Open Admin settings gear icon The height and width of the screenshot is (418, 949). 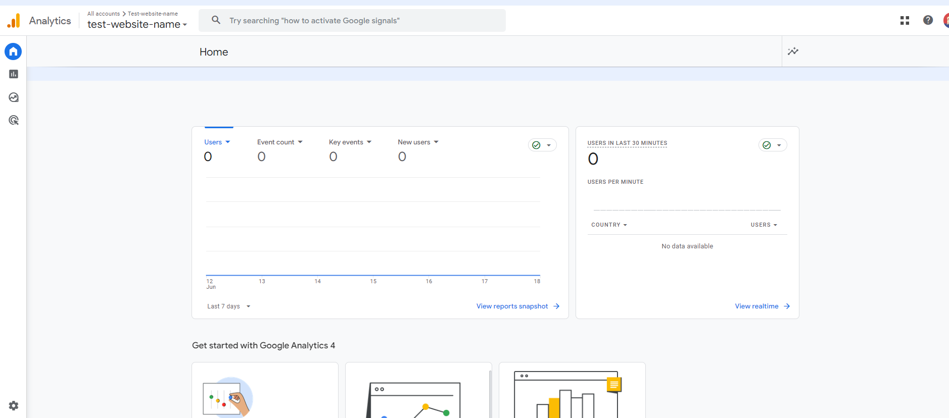click(14, 405)
